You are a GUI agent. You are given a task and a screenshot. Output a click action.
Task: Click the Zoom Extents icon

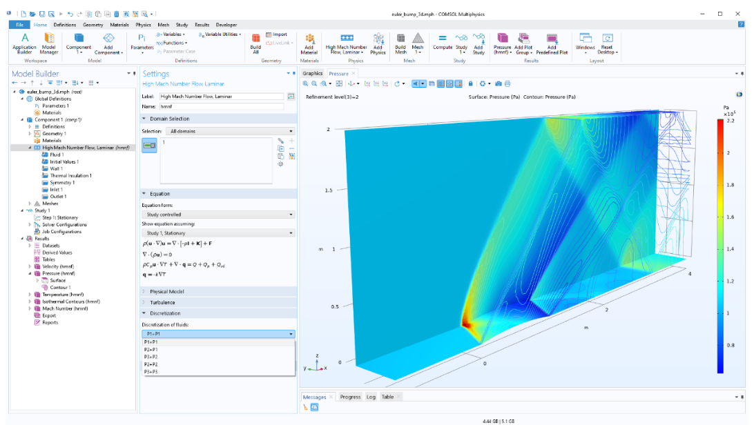tap(339, 83)
